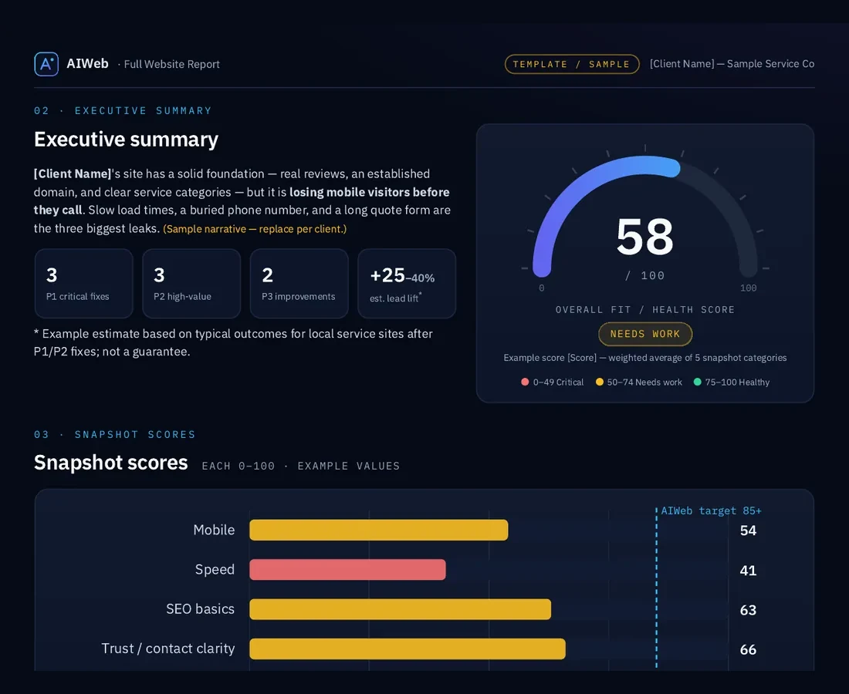Click the yellow Mobile score bar
This screenshot has width=849, height=694.
pos(378,530)
